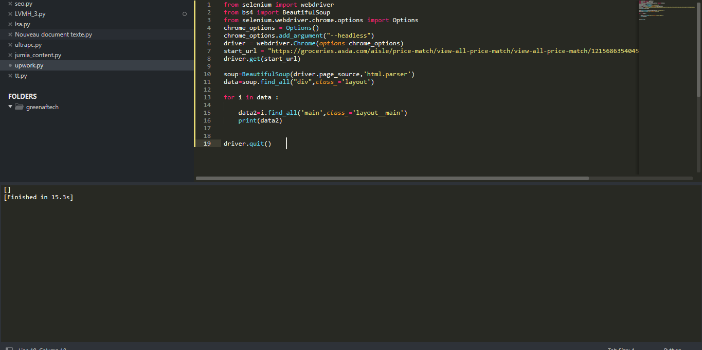
Task: Click line number 1 in gutter
Action: pyautogui.click(x=209, y=5)
